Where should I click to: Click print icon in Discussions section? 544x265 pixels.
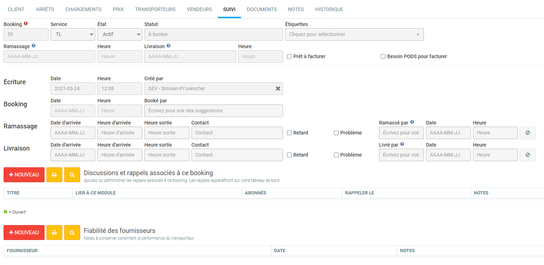(x=54, y=175)
